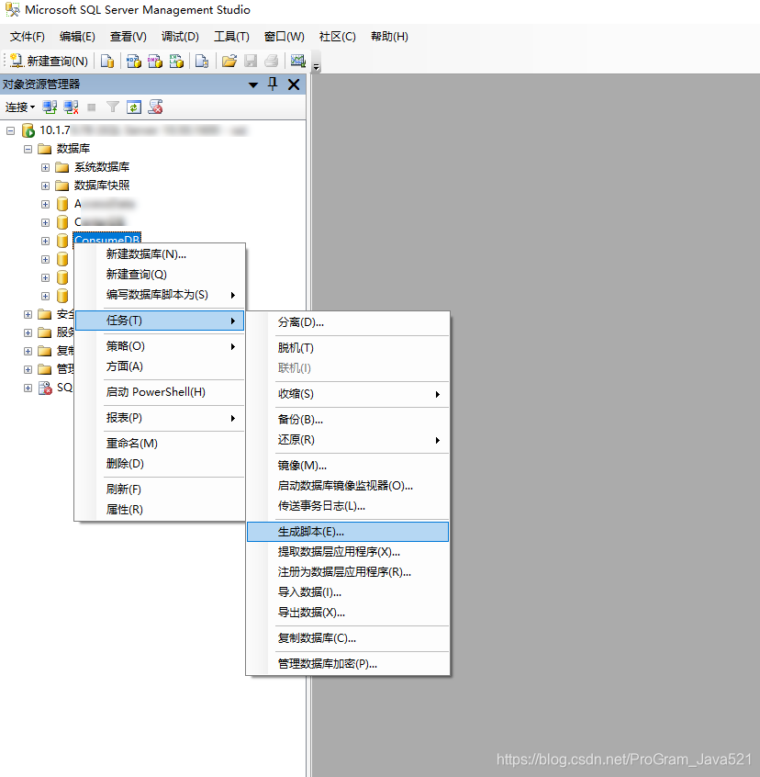Click the disconnect server icon

tap(71, 107)
